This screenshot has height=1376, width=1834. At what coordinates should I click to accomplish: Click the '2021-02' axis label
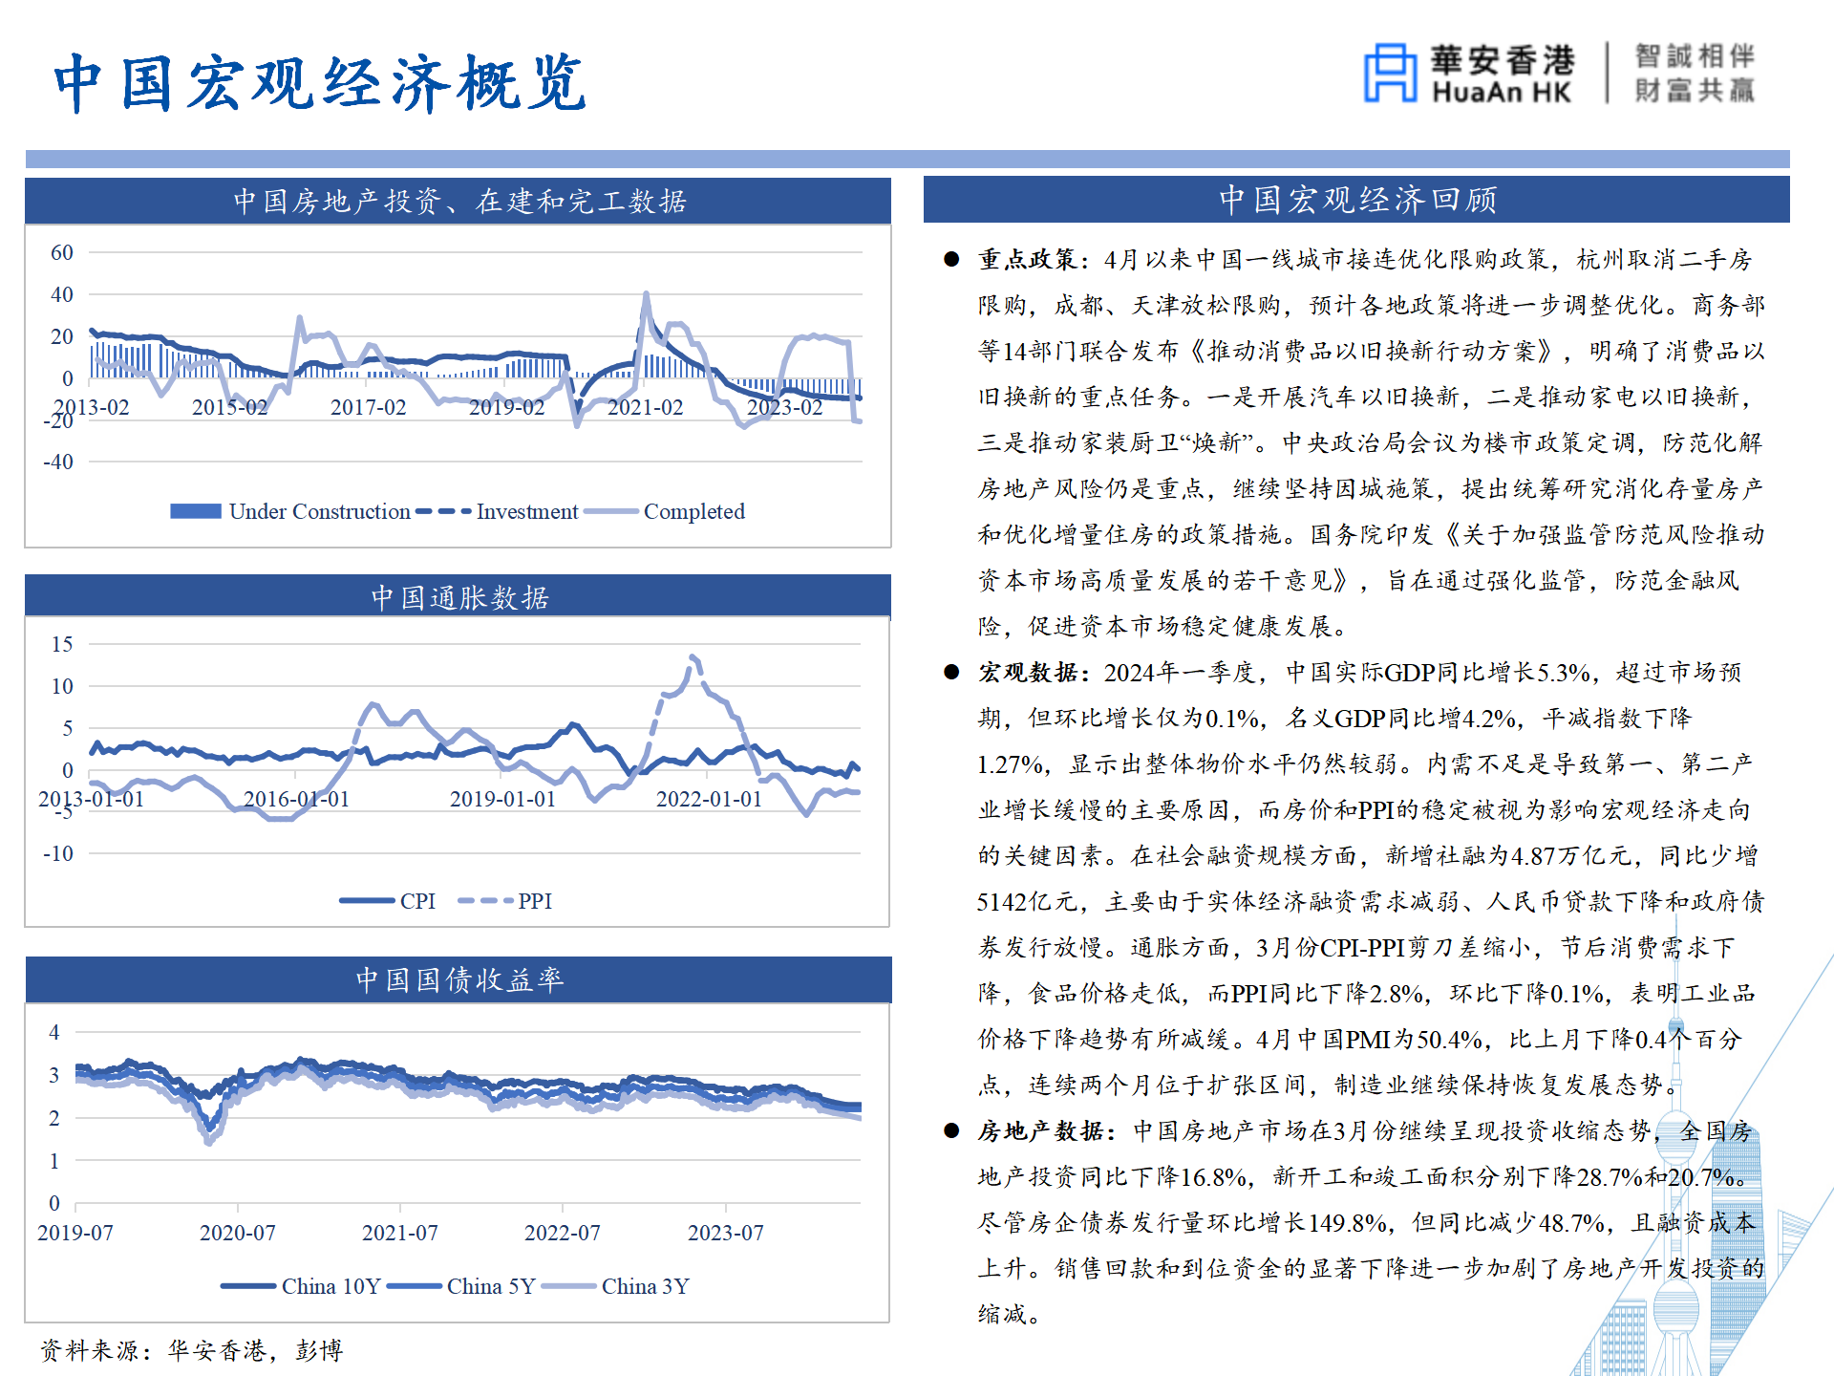point(646,407)
